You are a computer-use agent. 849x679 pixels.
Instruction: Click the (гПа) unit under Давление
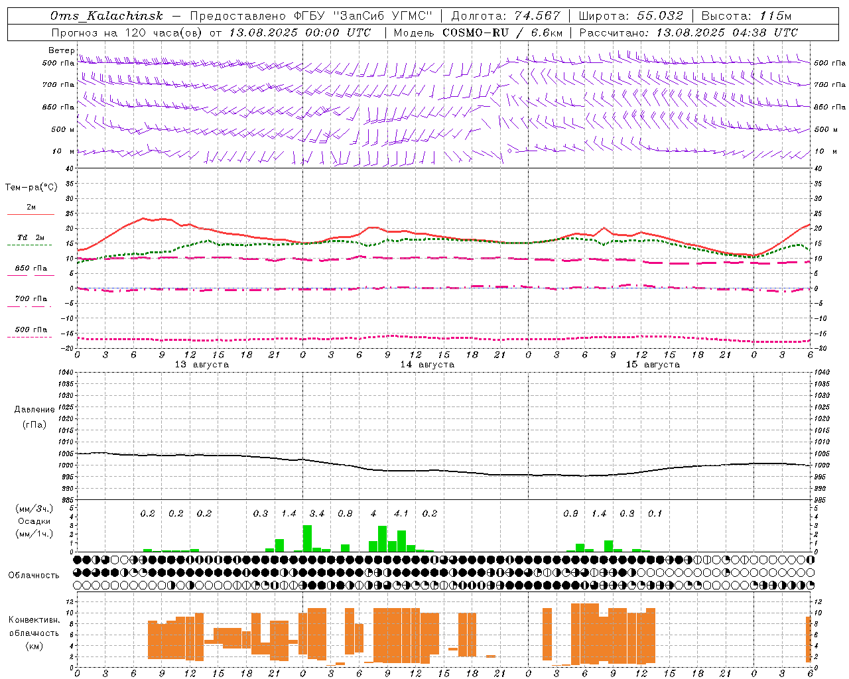tap(34, 424)
